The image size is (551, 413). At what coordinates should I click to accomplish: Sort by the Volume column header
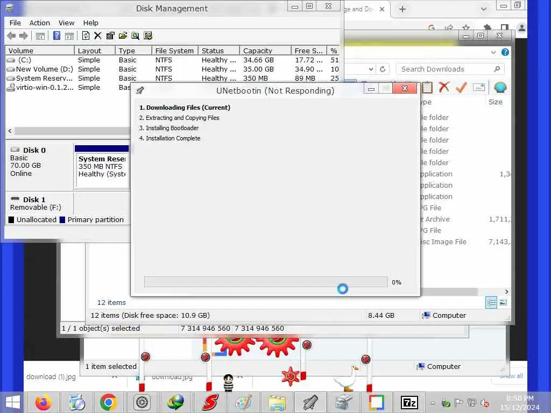tap(39, 51)
